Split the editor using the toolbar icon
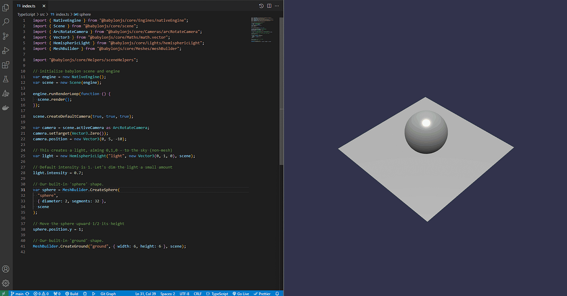567x296 pixels. pos(269,5)
